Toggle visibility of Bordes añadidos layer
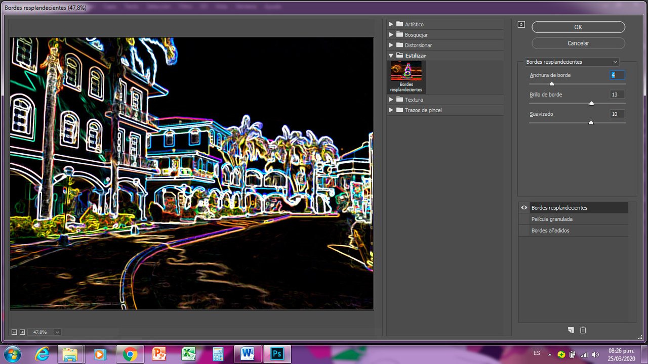Screen dimensions: 648x364 pos(524,231)
